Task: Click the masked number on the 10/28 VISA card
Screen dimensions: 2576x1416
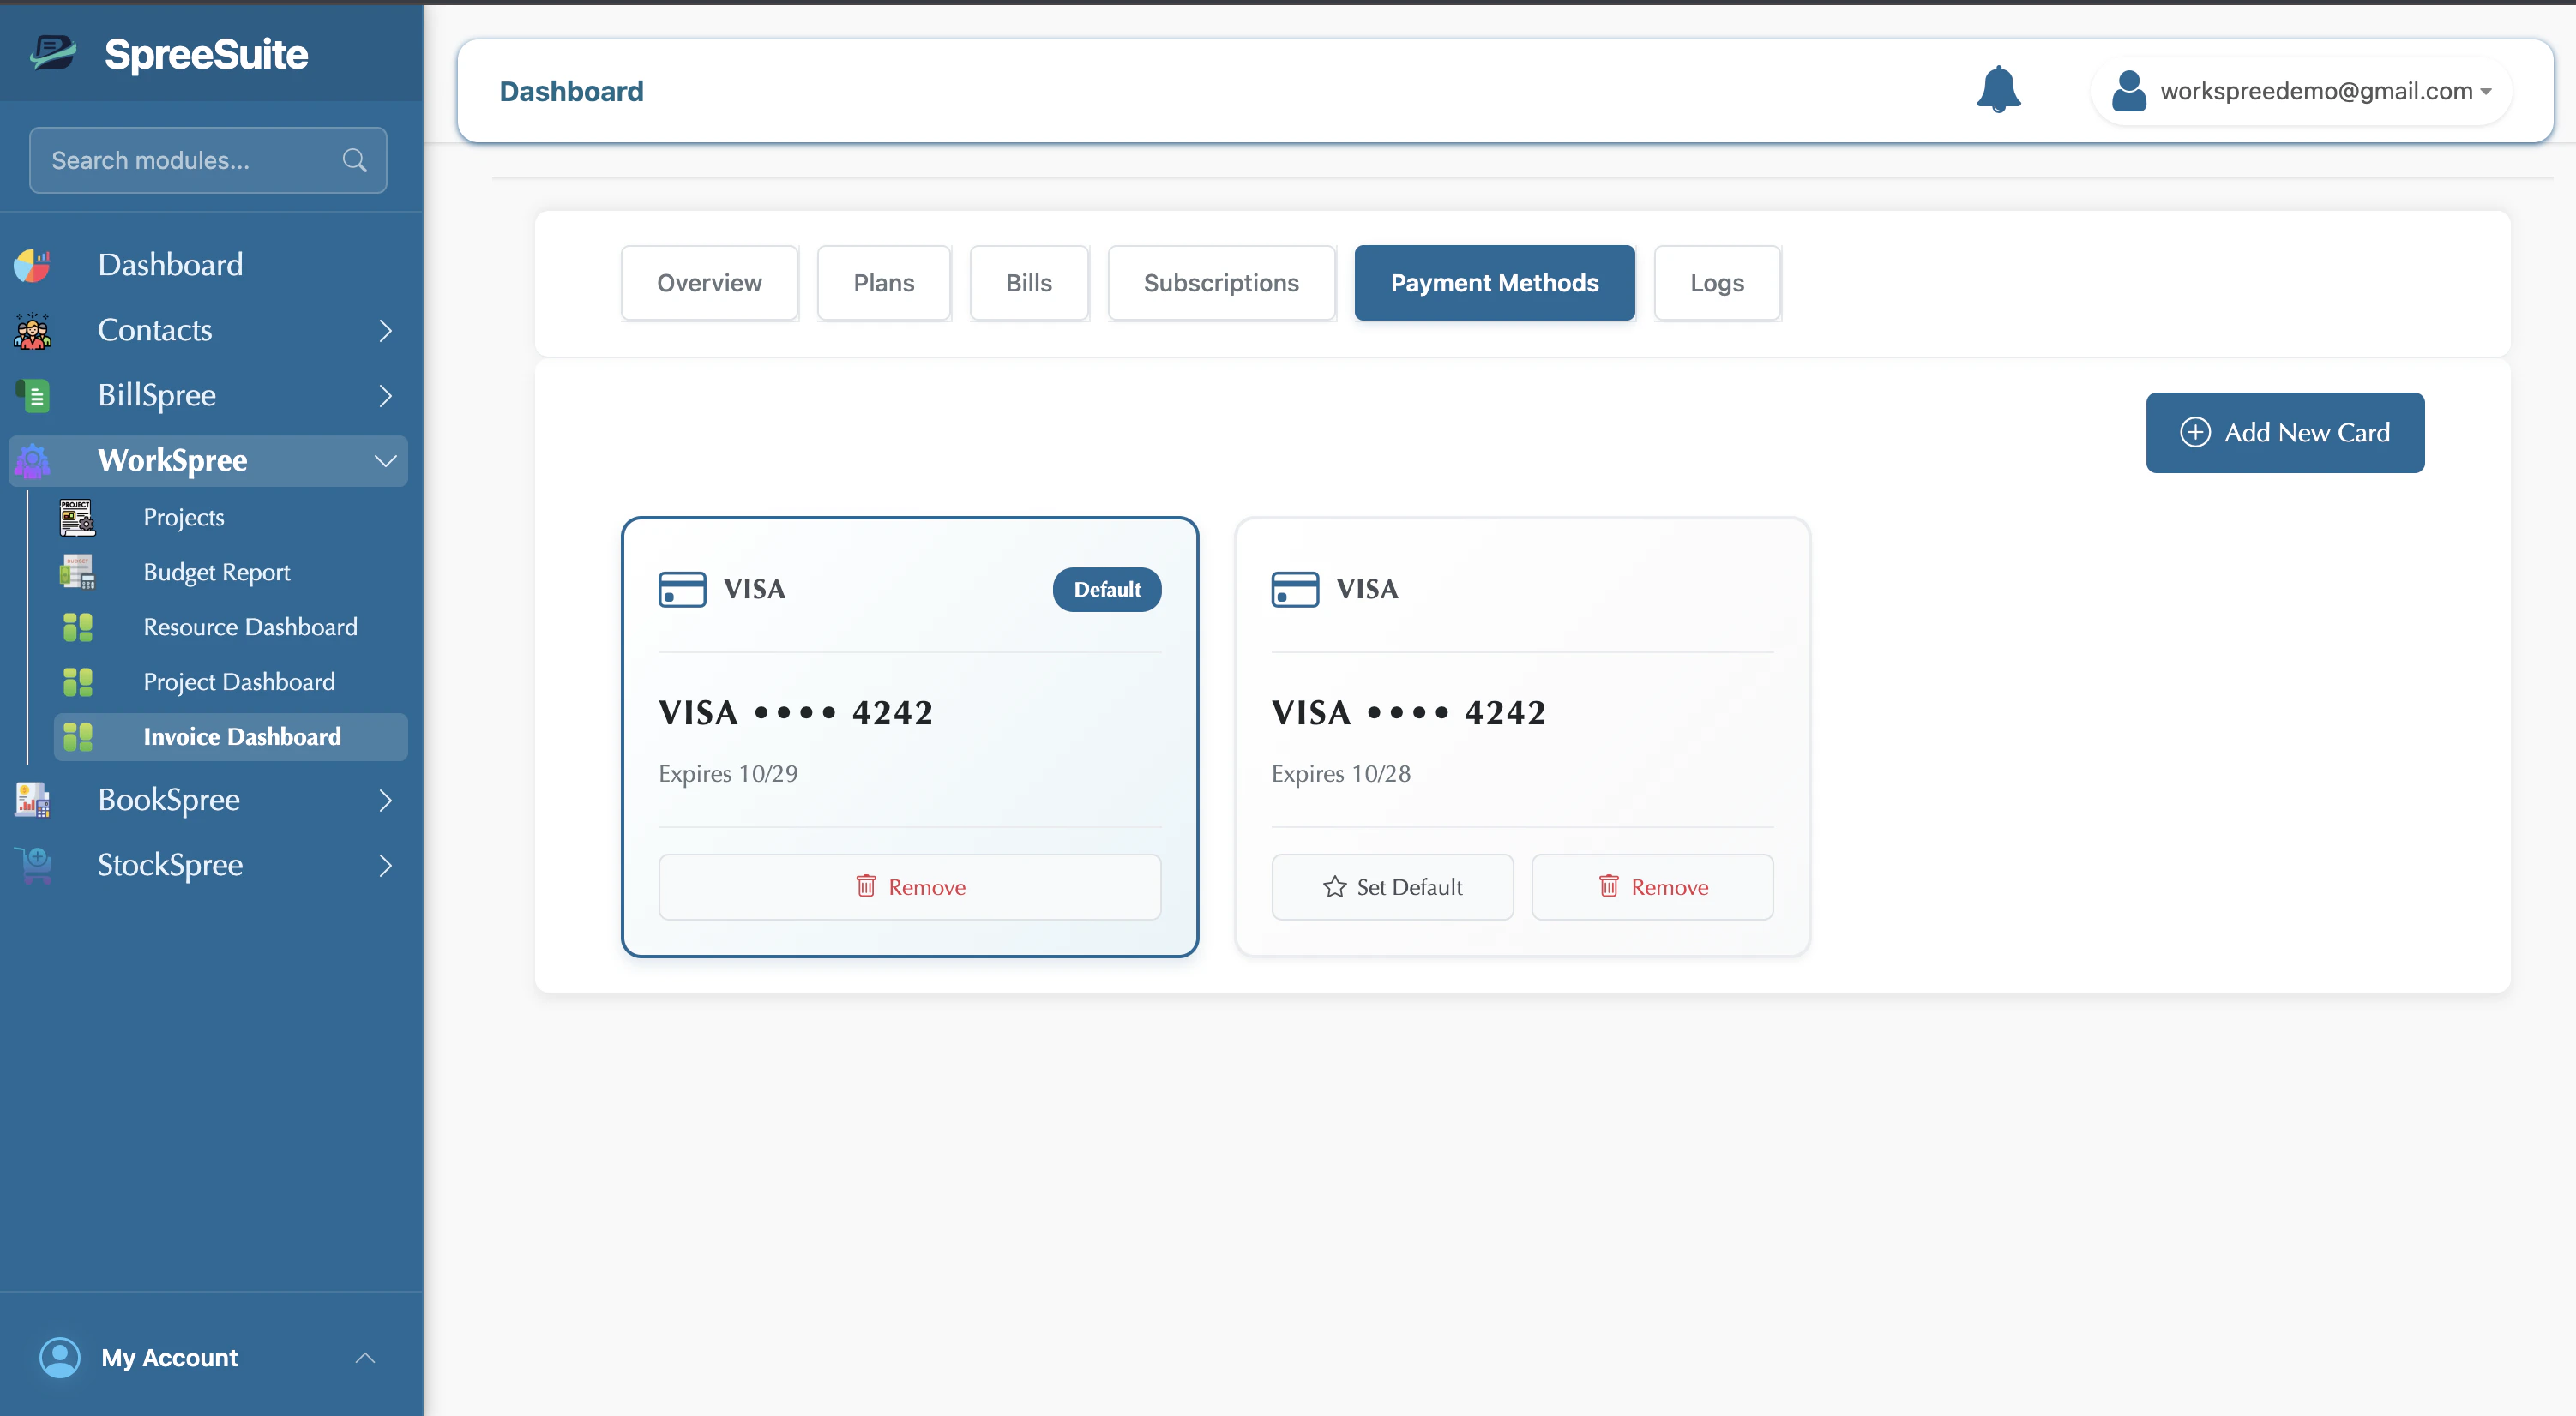Action: [1409, 712]
